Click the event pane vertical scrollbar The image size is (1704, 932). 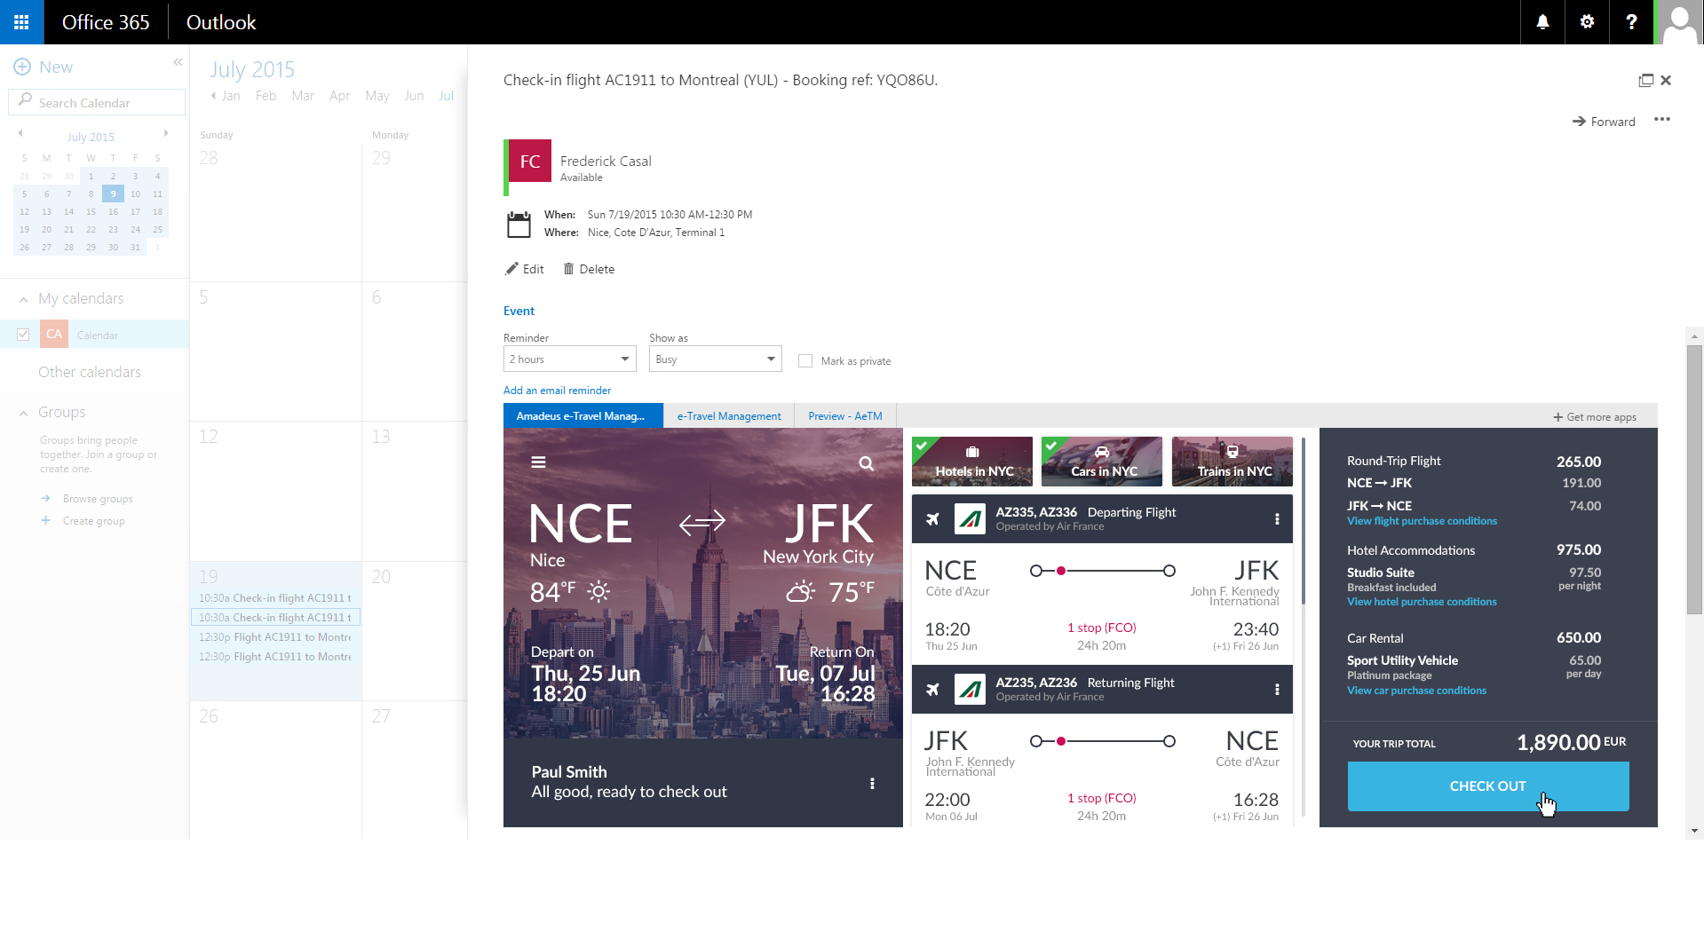[x=1694, y=479]
